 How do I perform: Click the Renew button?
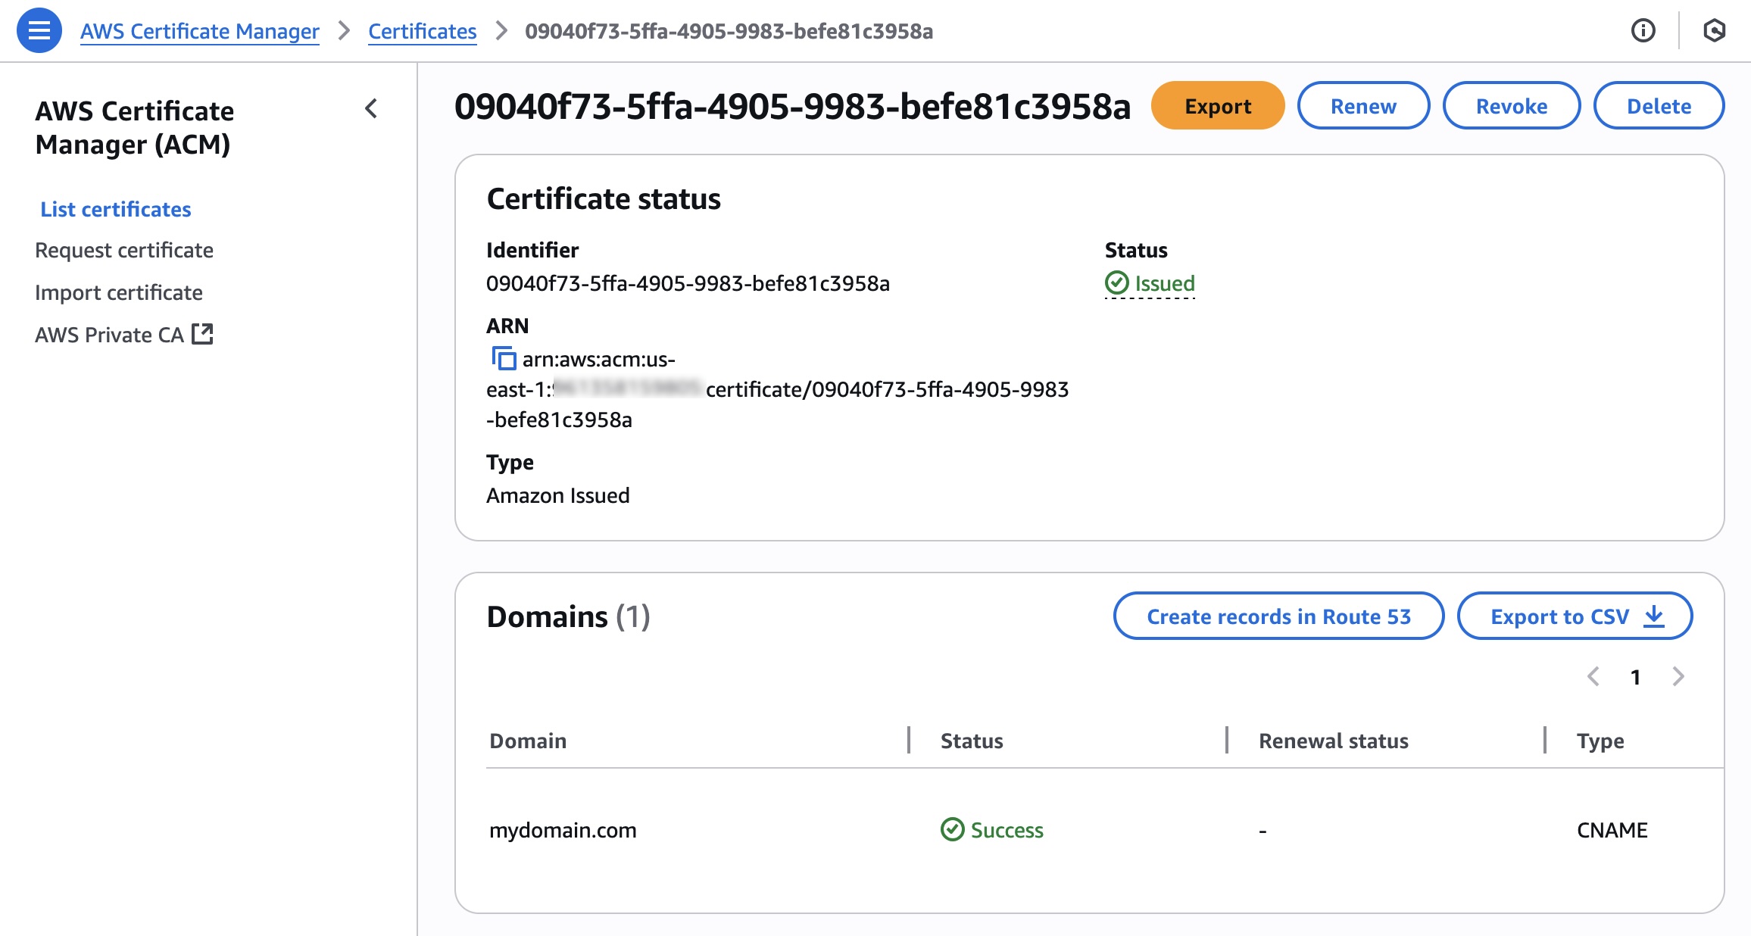click(1363, 106)
